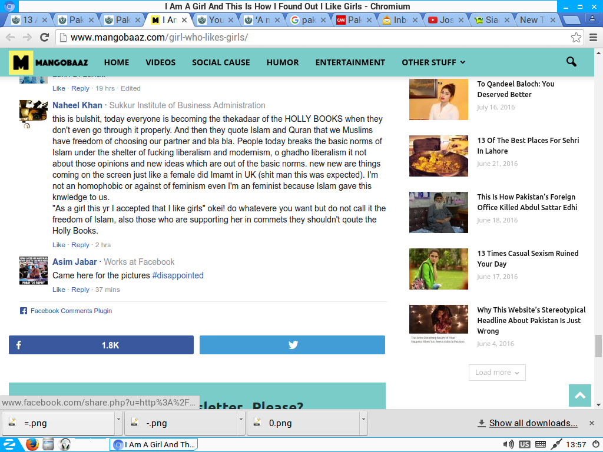Reply to Asim Jabar's comment
This screenshot has height=452, width=603.
tap(80, 290)
